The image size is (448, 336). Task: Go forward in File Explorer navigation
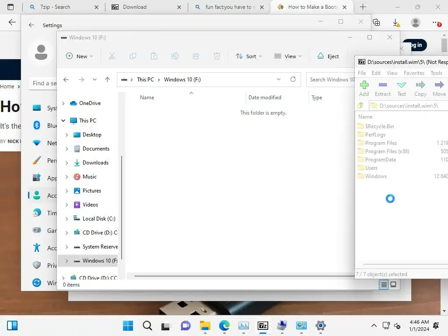click(81, 80)
